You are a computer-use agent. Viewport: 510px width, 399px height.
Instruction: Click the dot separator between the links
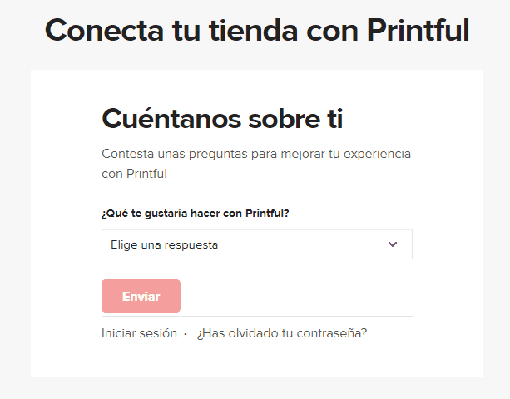pos(186,334)
